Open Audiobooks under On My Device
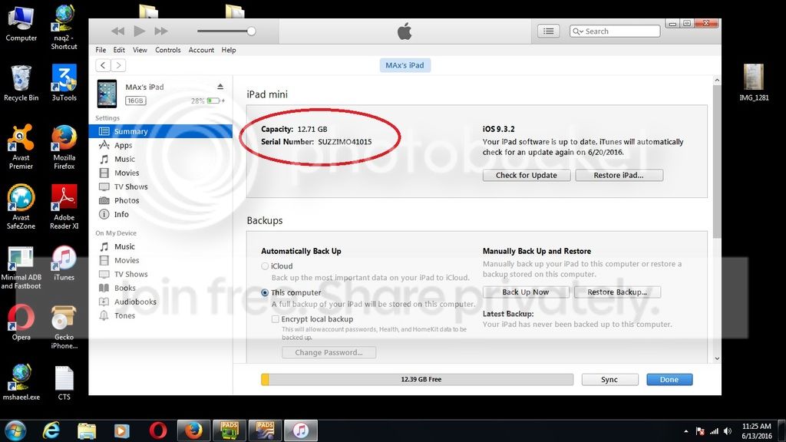The image size is (786, 442). tap(135, 302)
